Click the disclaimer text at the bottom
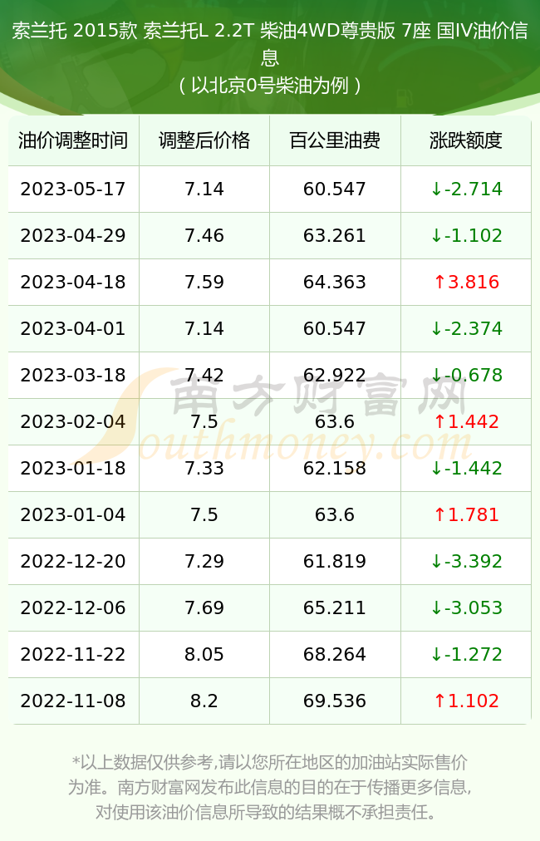This screenshot has height=841, width=540. pyautogui.click(x=270, y=787)
